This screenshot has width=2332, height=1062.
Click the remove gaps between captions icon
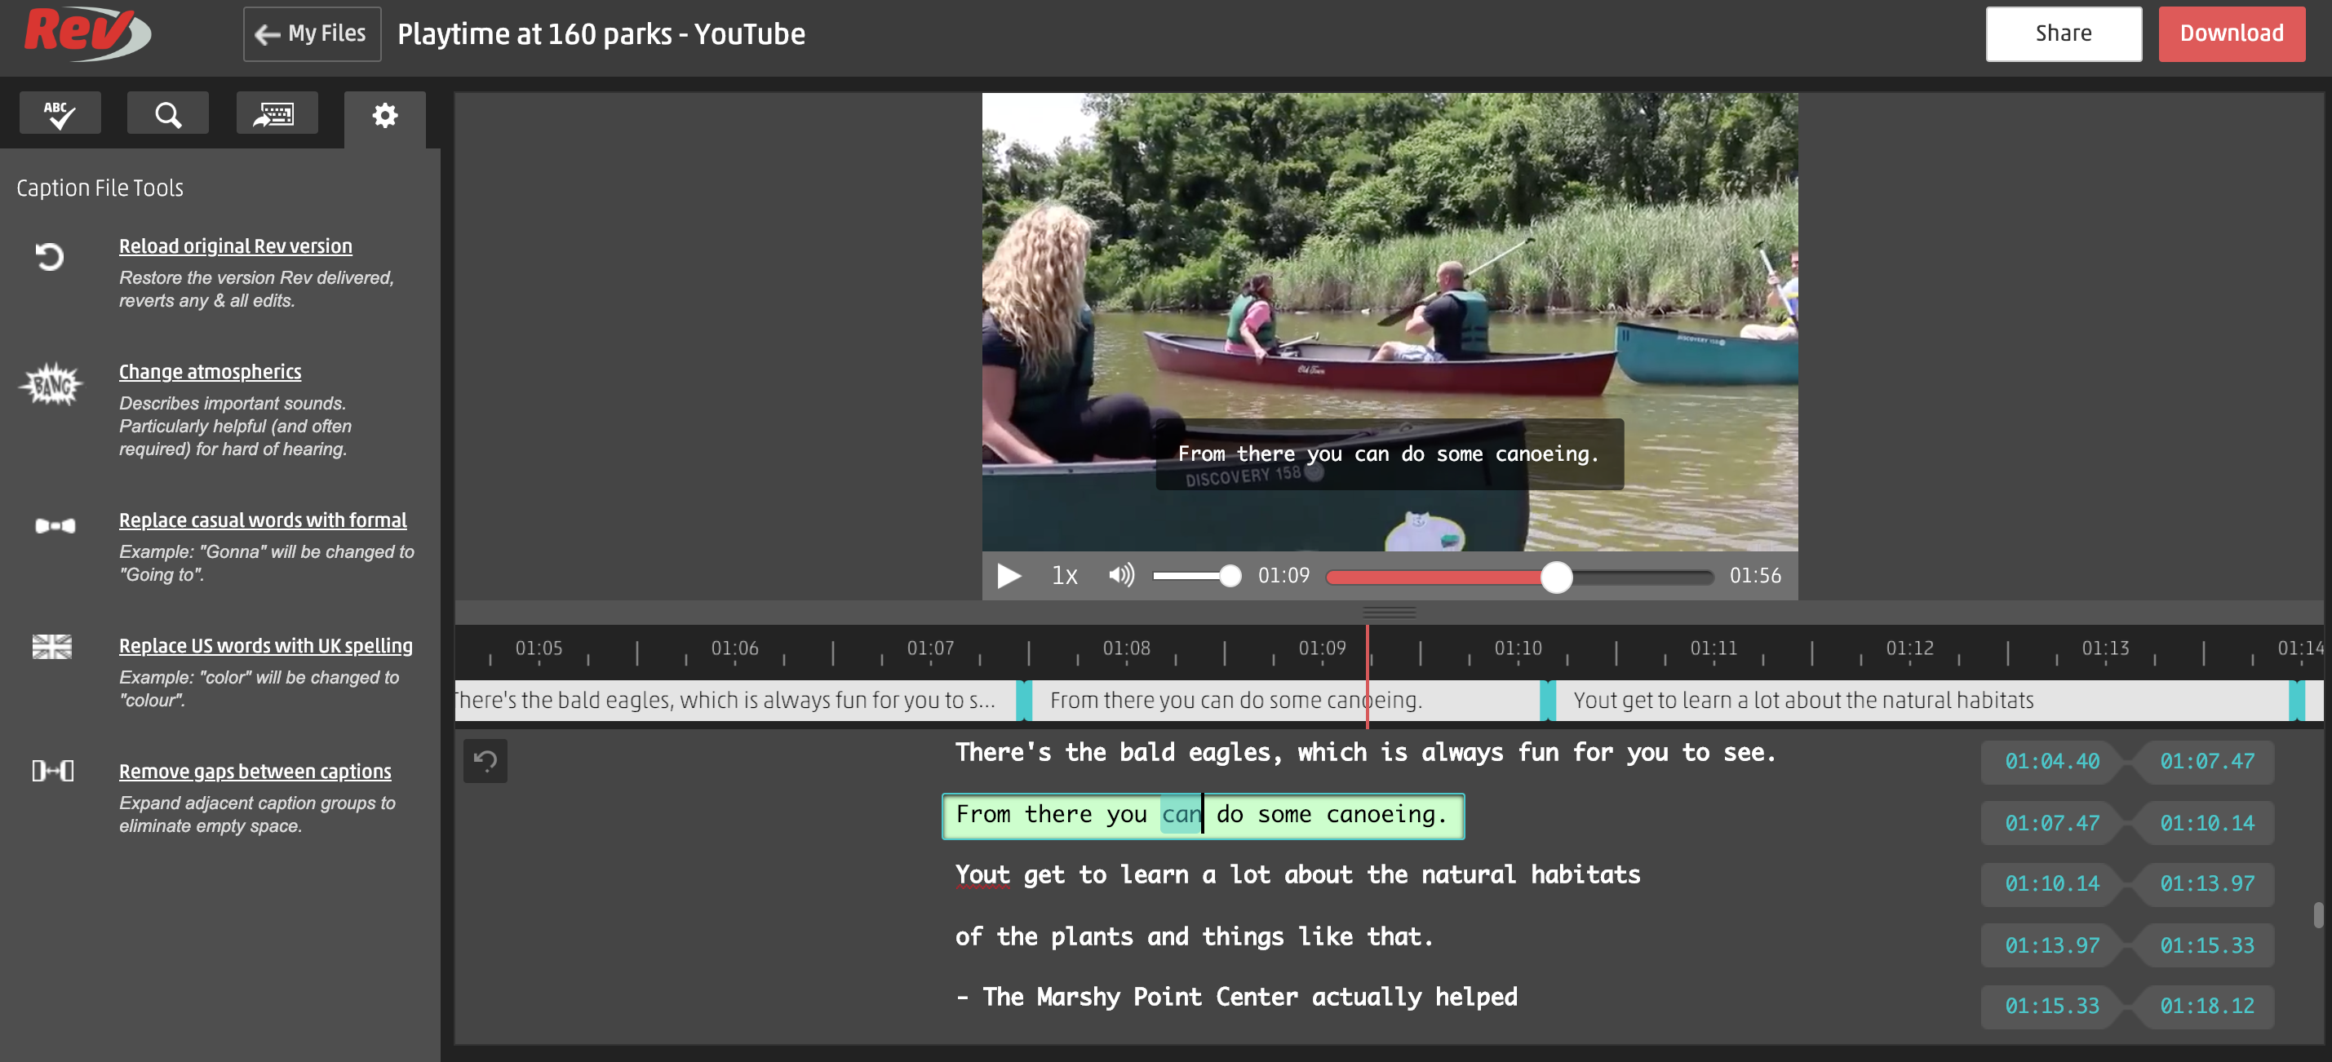point(51,772)
